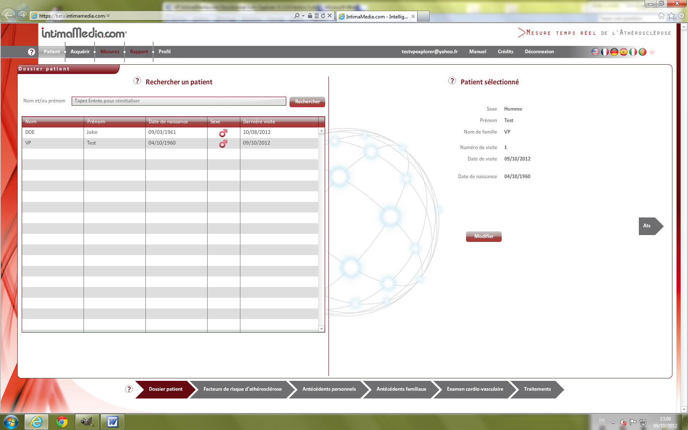Click the Déconnexion link
The image size is (688, 430).
pyautogui.click(x=539, y=52)
